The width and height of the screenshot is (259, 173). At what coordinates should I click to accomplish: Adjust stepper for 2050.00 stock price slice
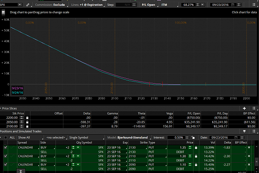tap(22, 122)
